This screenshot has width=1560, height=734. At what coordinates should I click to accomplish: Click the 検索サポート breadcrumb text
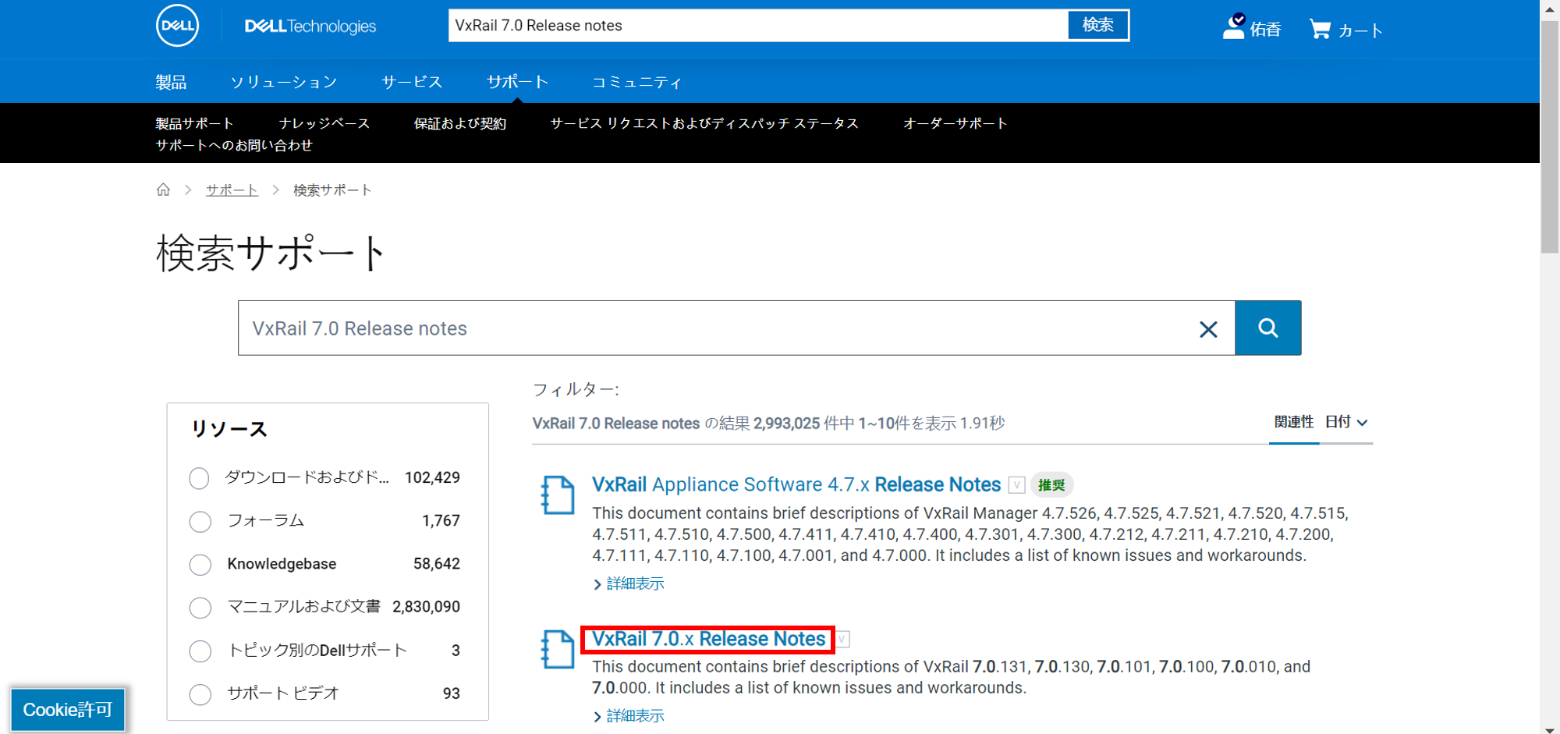coord(332,190)
